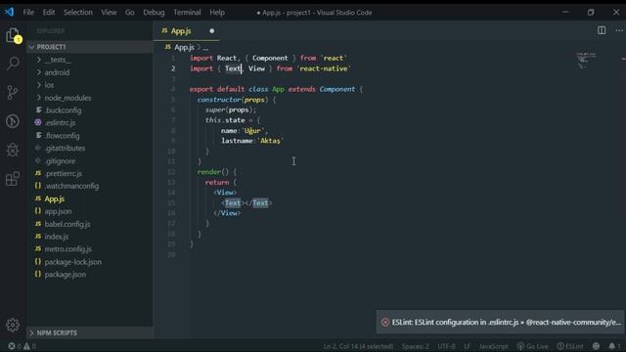Open the Explorer view in activity bar
The width and height of the screenshot is (626, 352).
click(13, 35)
